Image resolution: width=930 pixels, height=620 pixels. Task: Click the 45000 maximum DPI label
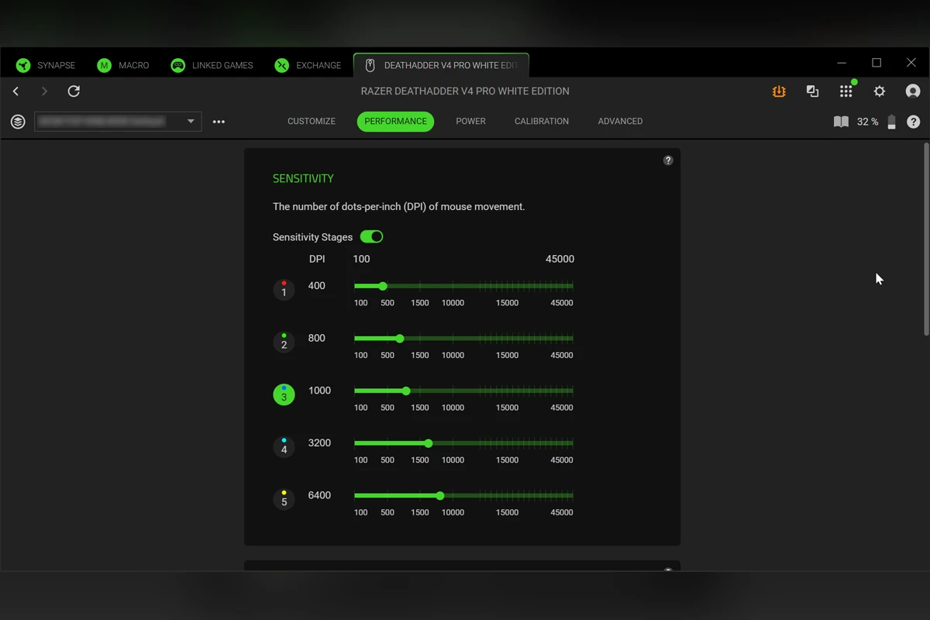560,259
